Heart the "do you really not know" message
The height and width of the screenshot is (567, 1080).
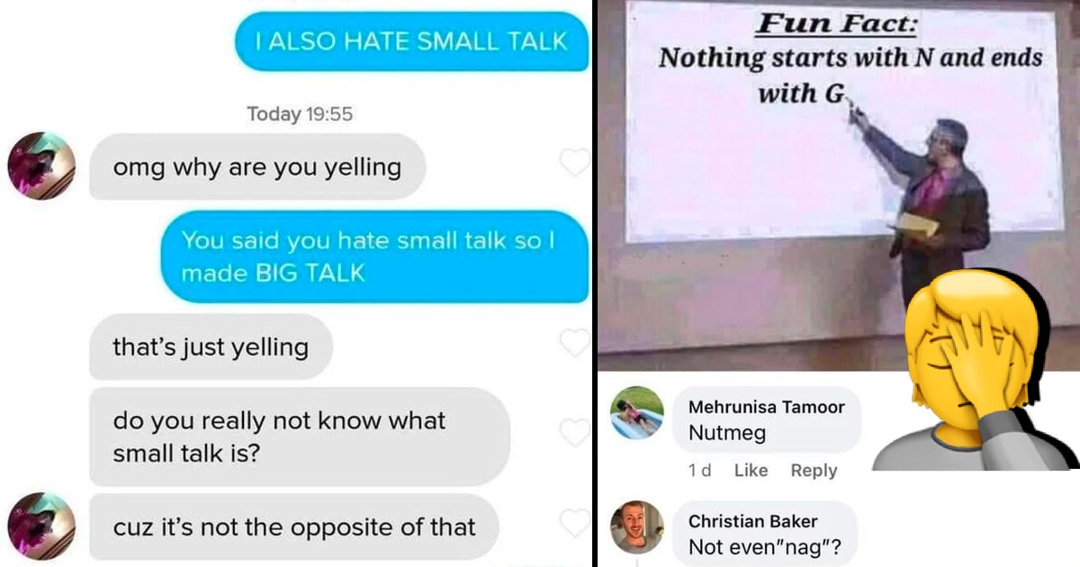[x=574, y=433]
